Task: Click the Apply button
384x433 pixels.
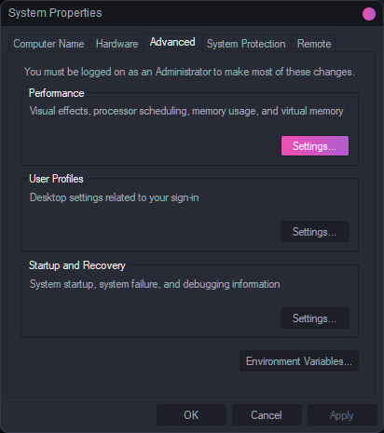Action: point(342,415)
